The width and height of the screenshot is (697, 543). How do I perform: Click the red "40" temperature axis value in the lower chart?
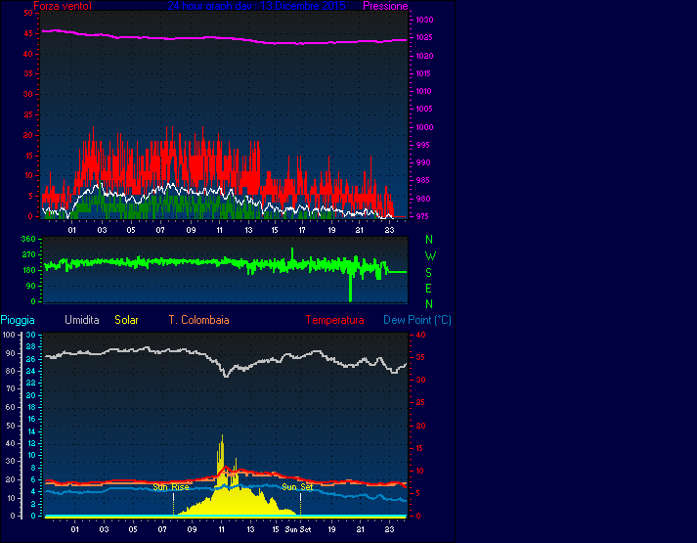420,335
